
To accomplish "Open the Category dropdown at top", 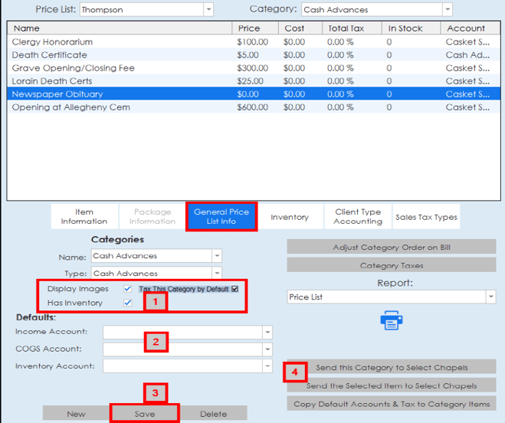I will [447, 10].
